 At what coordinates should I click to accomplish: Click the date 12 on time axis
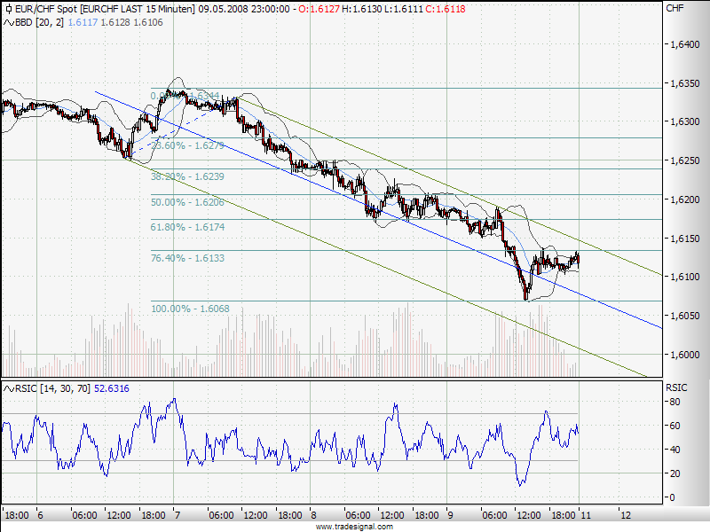point(626,515)
